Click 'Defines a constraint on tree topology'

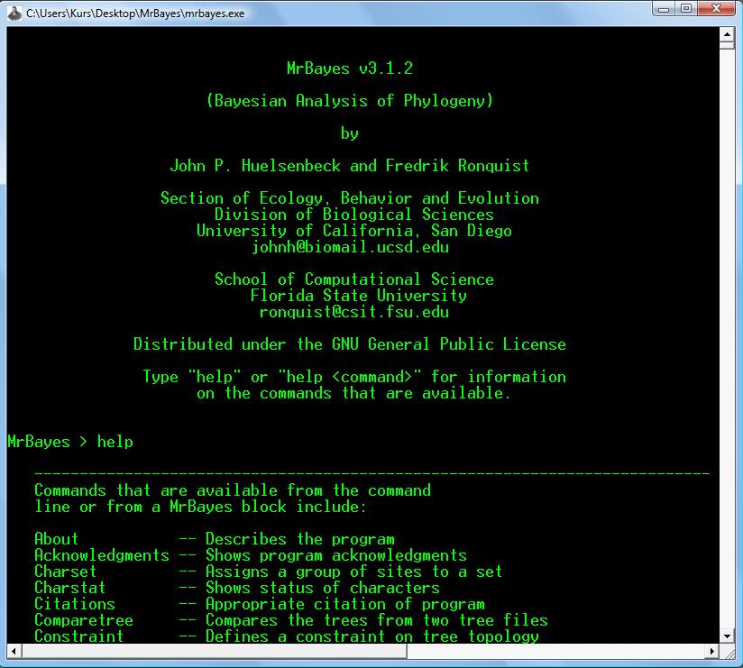tap(372, 636)
